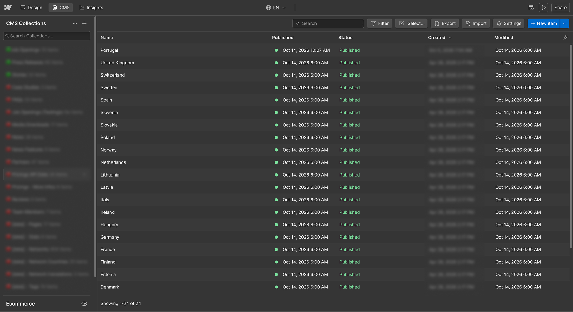Click the Status column header
573x312 pixels.
[x=345, y=37]
